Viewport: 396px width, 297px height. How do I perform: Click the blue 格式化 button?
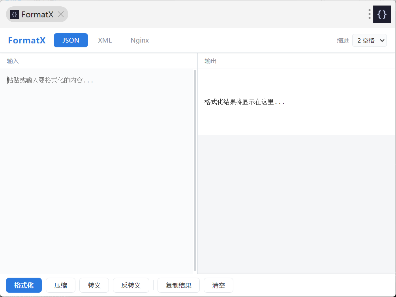(x=24, y=285)
